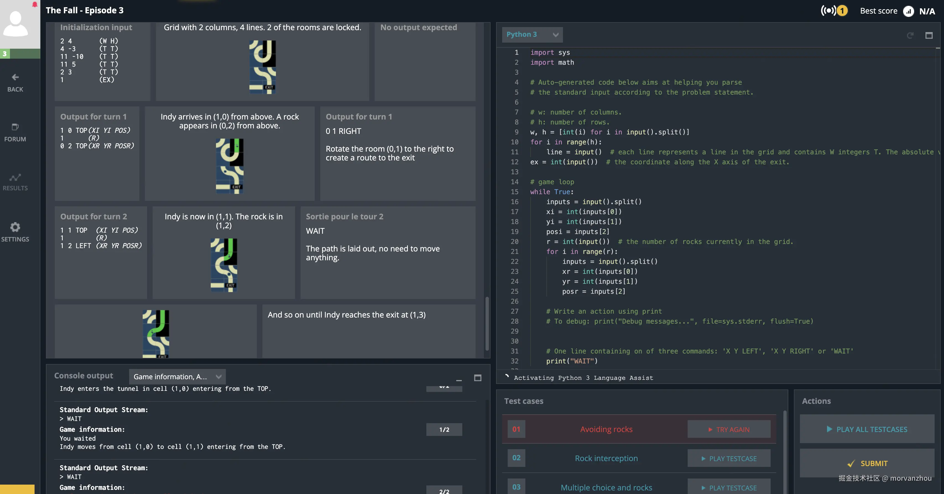
Task: Click the notification bell icon
Action: [35, 4]
